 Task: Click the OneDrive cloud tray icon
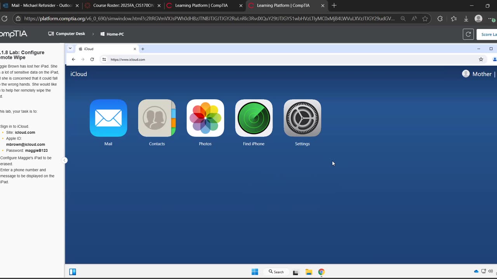pyautogui.click(x=476, y=272)
